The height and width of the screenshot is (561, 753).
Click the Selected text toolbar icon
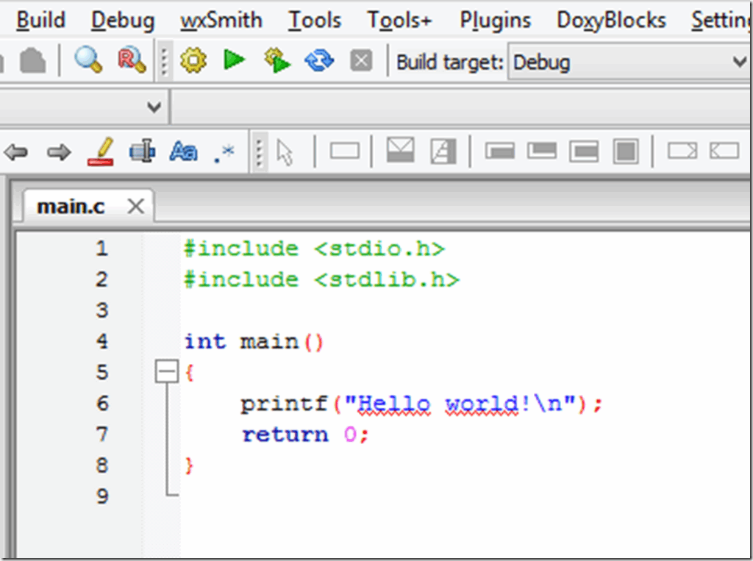pos(142,152)
